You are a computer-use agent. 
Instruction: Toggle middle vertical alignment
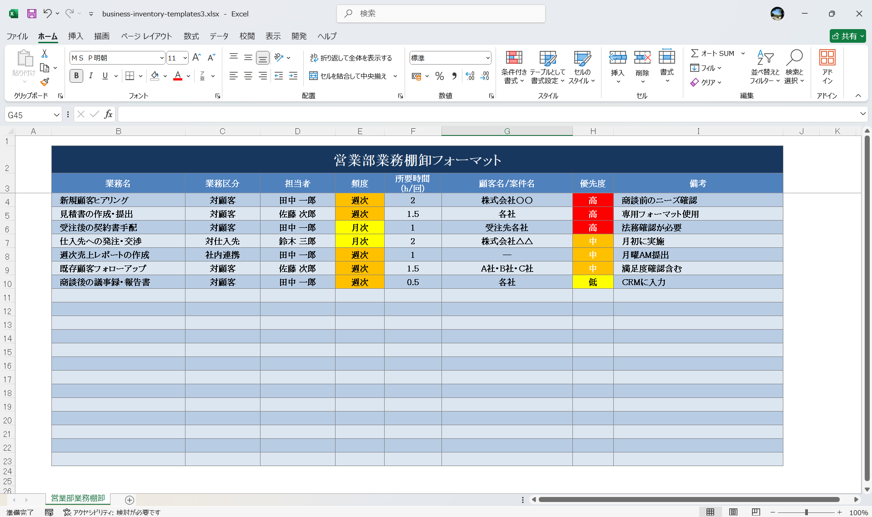(x=248, y=57)
